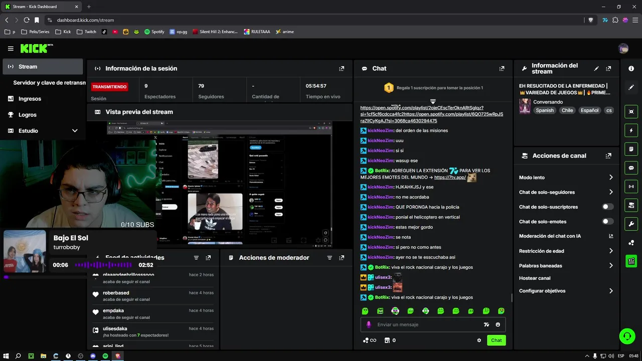
Task: Pop out the Acciones de canal panel
Action: [x=608, y=156]
